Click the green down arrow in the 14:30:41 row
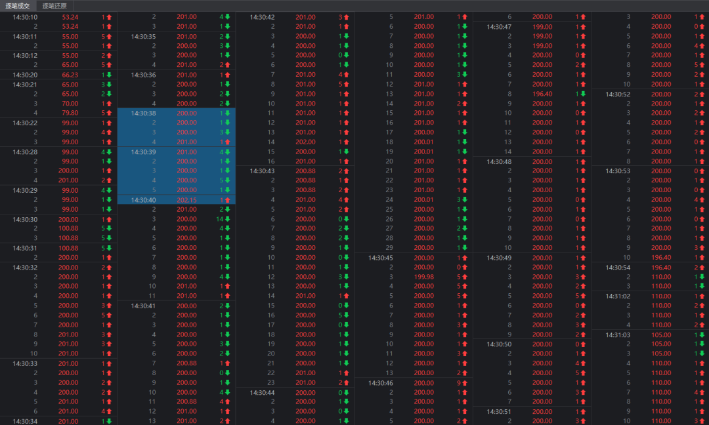 tap(227, 306)
